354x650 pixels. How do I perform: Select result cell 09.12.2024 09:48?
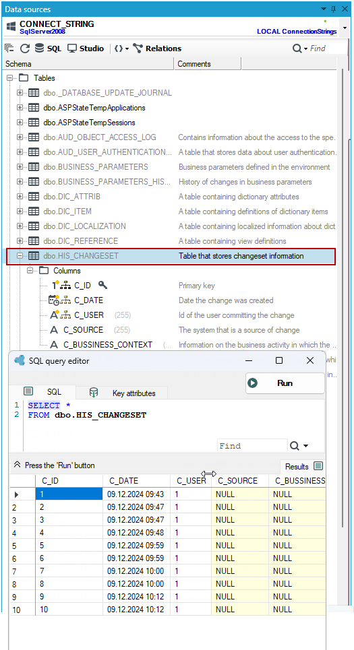click(136, 533)
